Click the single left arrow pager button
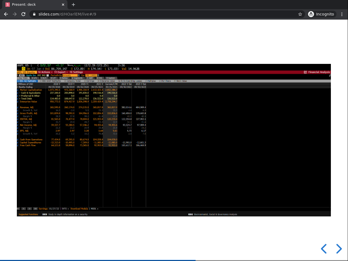The width and height of the screenshot is (348, 261). (24, 209)
